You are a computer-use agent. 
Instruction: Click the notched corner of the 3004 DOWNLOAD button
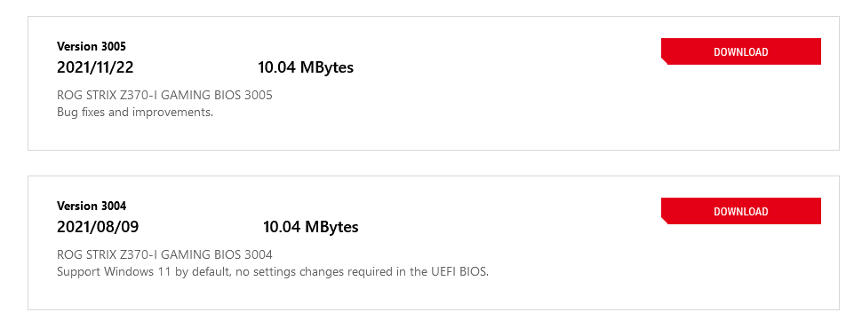point(664,221)
